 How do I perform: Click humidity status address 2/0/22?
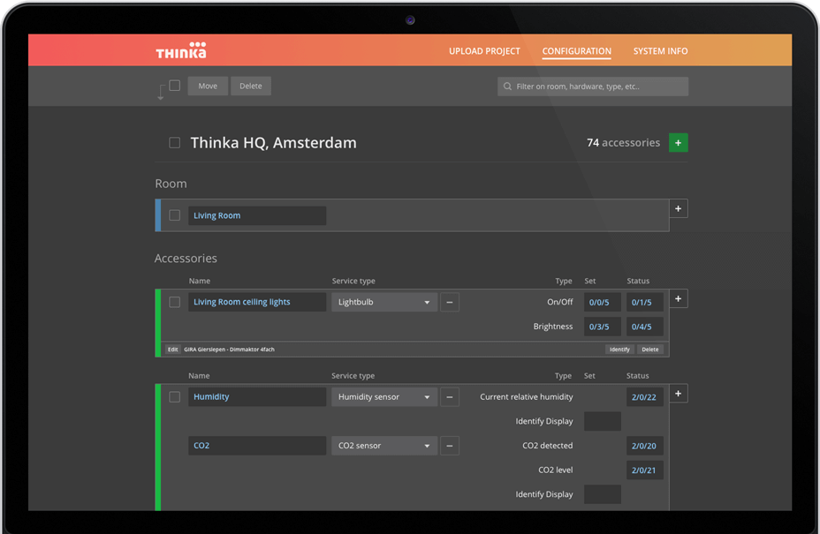[645, 397]
